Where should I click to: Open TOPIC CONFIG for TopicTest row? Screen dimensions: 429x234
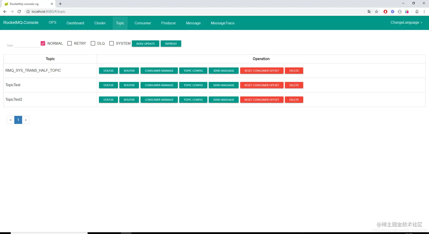[193, 85]
